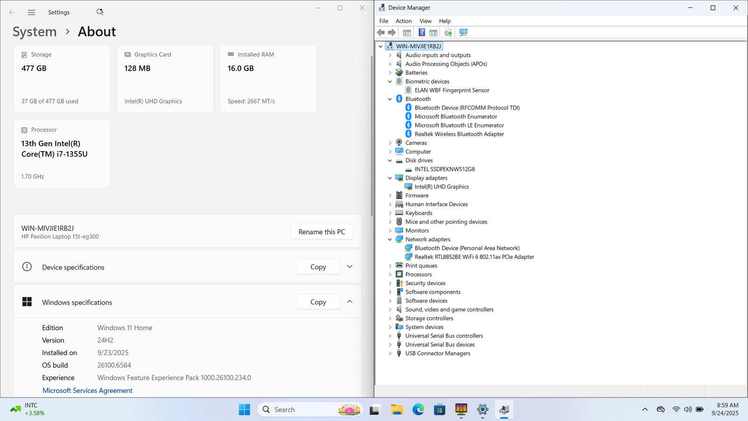Click the Help toolbar icon in Device Manager
This screenshot has height=421, width=748.
[x=422, y=33]
